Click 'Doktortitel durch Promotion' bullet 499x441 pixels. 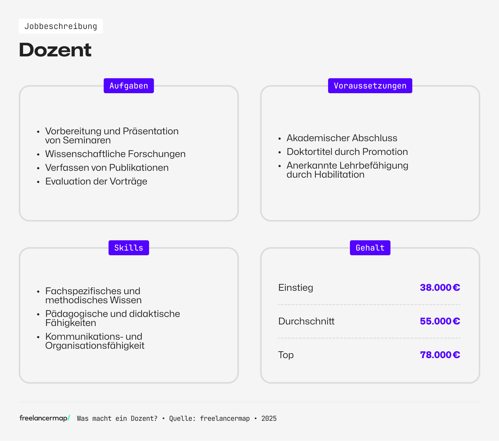click(x=347, y=152)
